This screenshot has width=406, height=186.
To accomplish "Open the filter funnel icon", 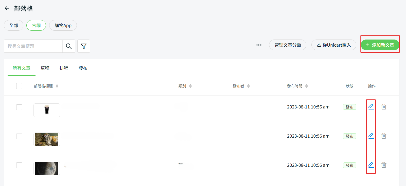I will point(84,46).
